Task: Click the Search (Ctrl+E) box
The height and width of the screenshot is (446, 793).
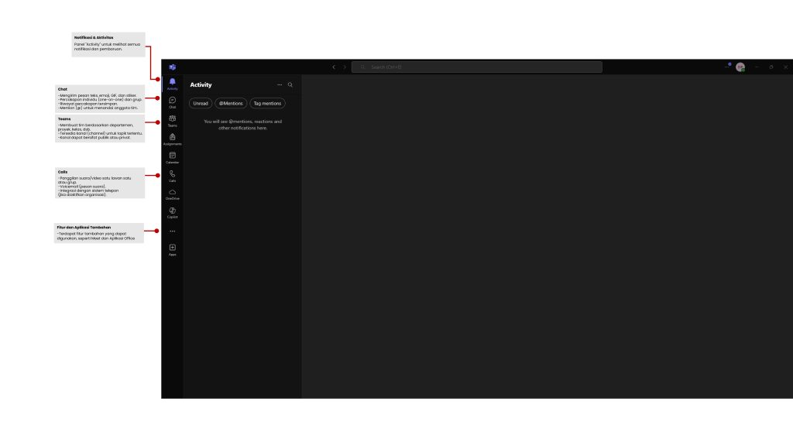Action: coord(476,67)
